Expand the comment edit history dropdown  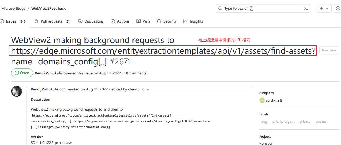[148, 90]
